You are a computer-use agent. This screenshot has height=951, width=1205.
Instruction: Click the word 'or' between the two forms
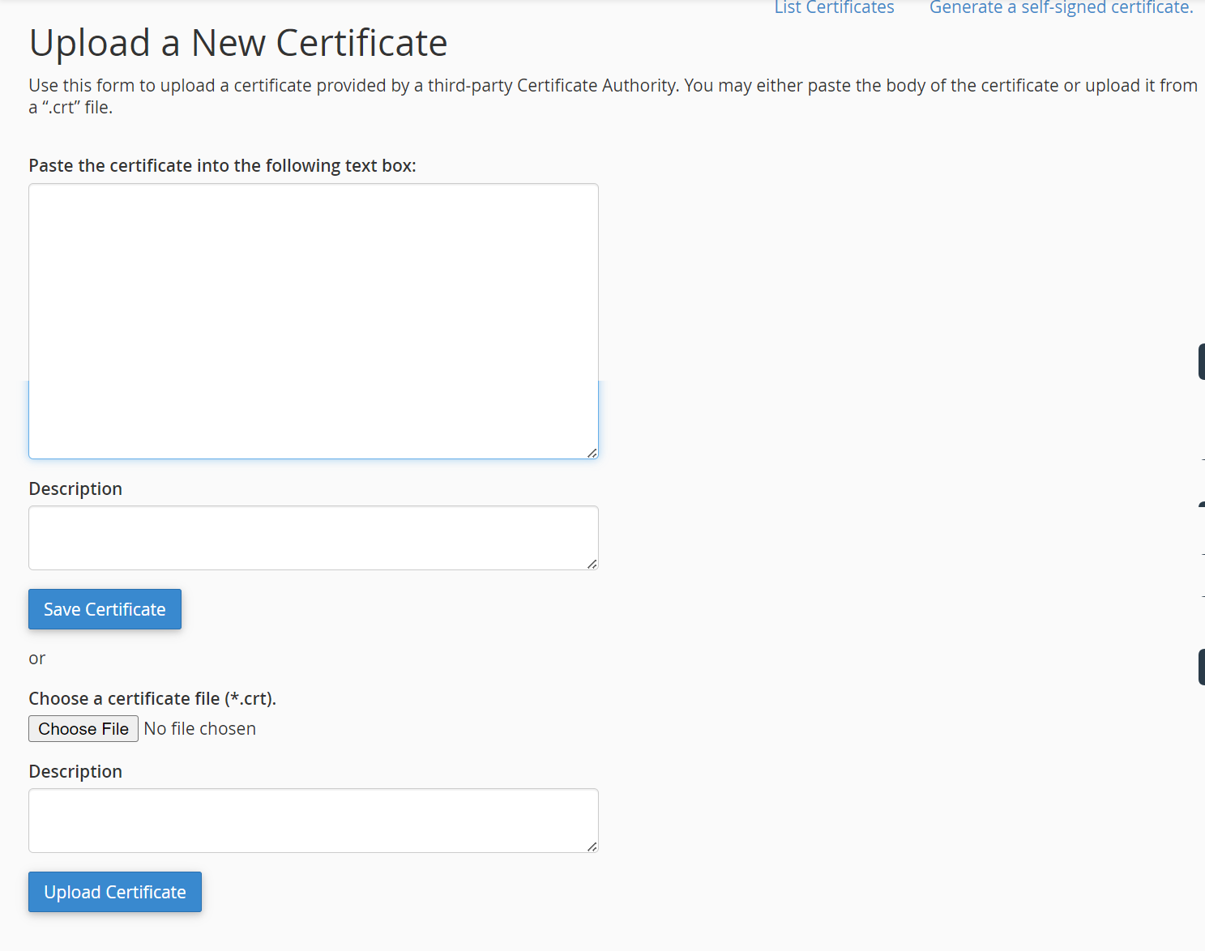pos(36,658)
